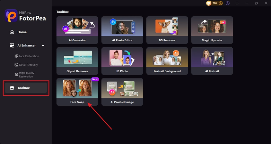Restore down the application window
271x144 pixels.
click(257, 3)
